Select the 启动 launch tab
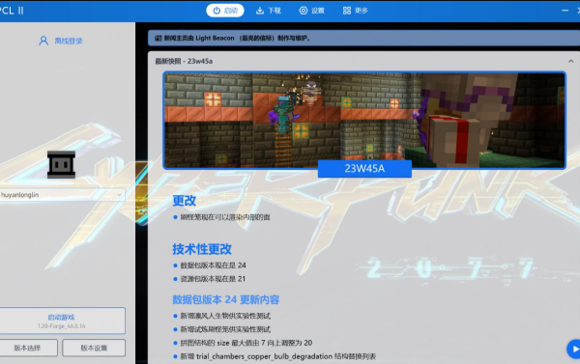Screen dimensions: 580x364 pos(225,11)
